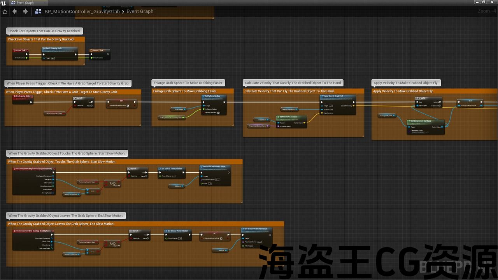Navigate back with the left arrow

[x=15, y=12]
